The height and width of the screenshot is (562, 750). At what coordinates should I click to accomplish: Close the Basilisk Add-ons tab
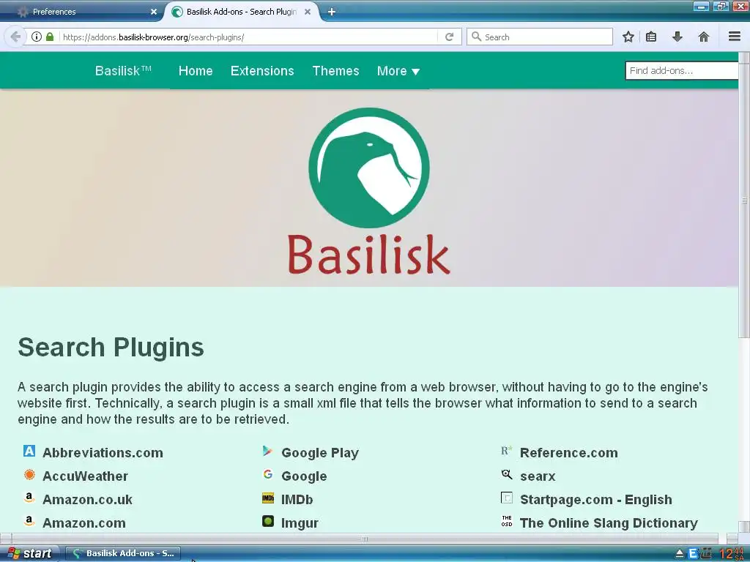(308, 12)
